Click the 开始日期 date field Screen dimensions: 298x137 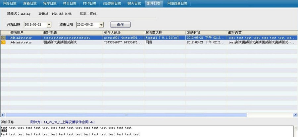tap(38, 25)
